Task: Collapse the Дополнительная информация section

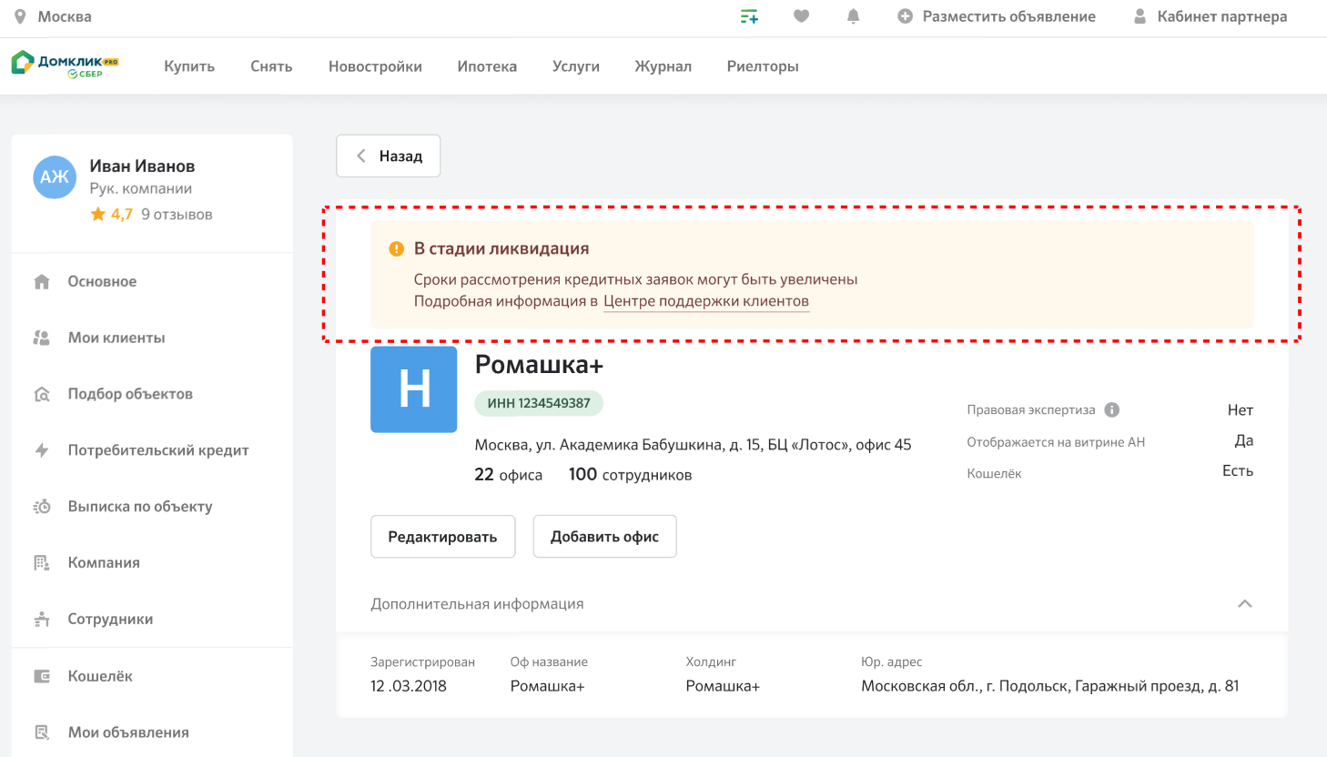Action: click(x=1245, y=604)
